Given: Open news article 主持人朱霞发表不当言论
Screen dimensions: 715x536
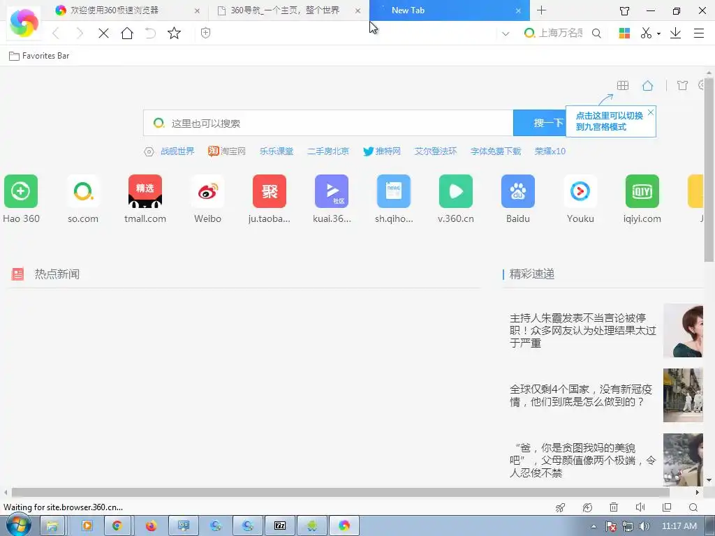Looking at the screenshot, I should point(583,330).
